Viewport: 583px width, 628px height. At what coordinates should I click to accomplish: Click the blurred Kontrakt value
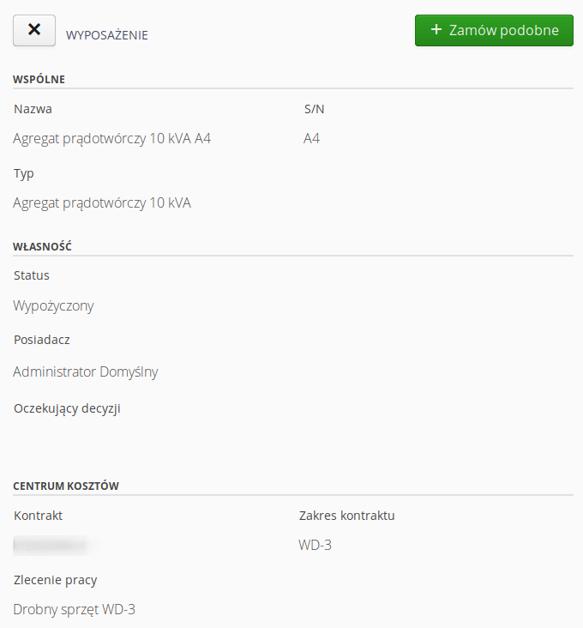[51, 544]
